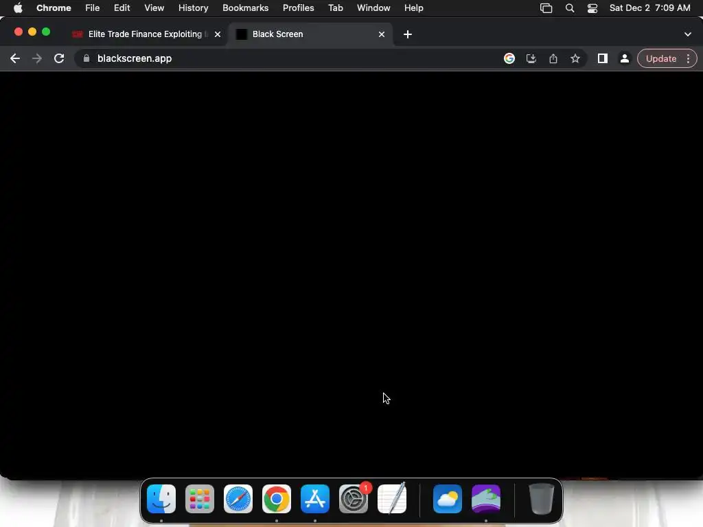
Task: Open the History menu
Action: 193,8
